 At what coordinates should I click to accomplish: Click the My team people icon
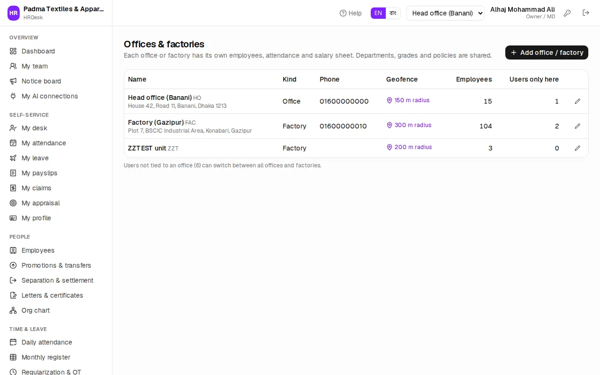(x=13, y=66)
